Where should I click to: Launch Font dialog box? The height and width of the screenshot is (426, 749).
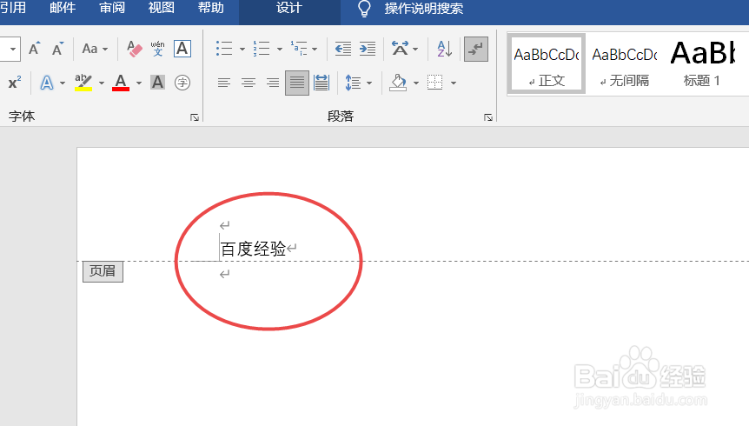(195, 117)
